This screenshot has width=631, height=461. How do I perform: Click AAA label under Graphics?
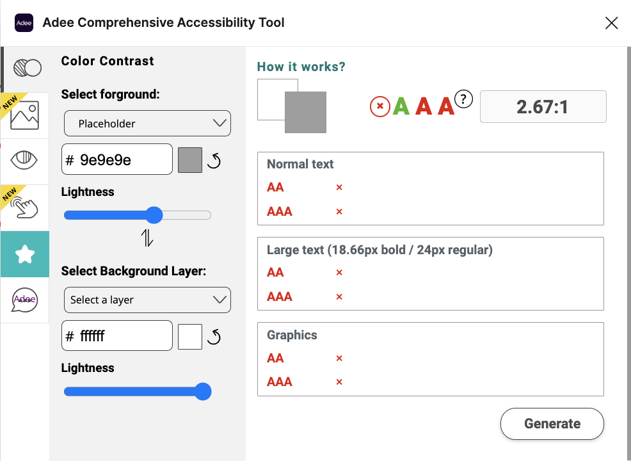[279, 382]
